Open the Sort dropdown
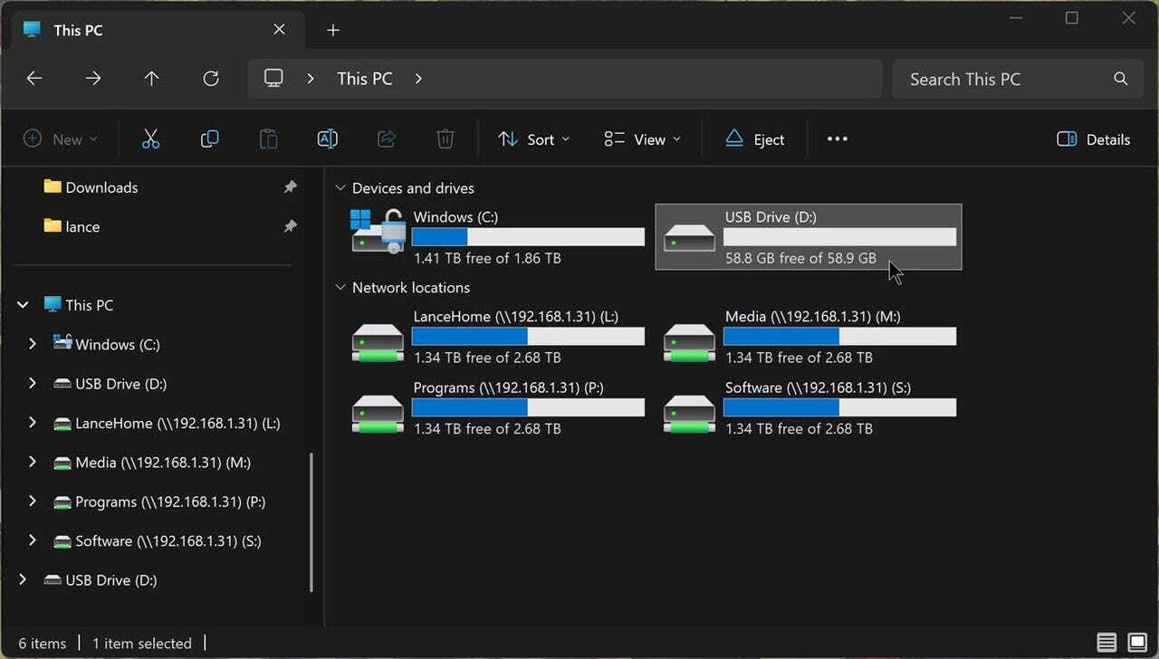Viewport: 1159px width, 659px height. tap(534, 139)
